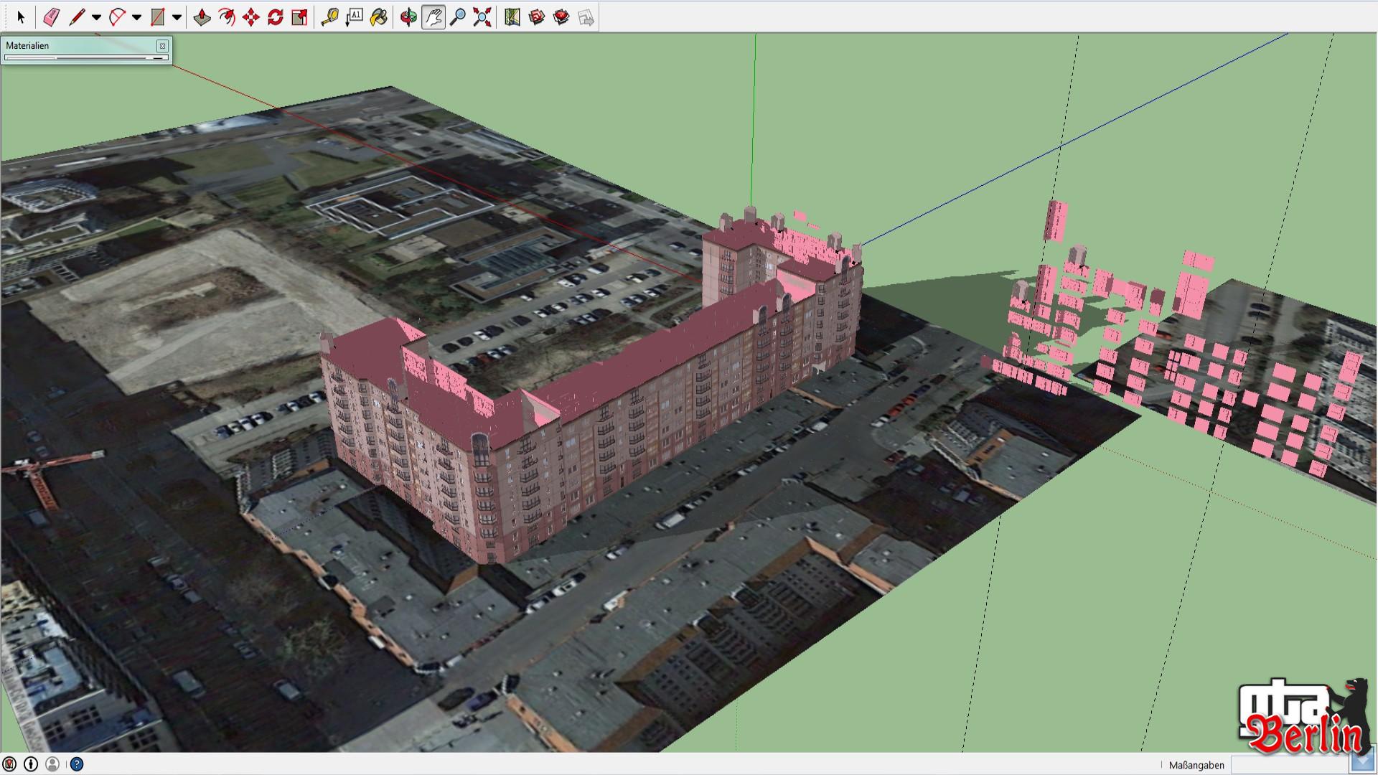1378x775 pixels.
Task: Pick the Select arrow tool
Action: (x=20, y=17)
